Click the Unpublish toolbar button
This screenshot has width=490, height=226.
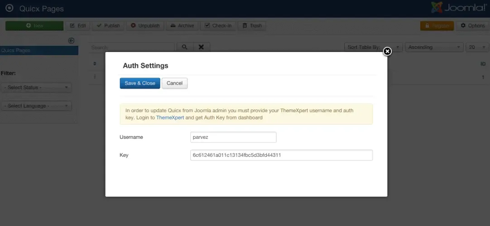[x=145, y=26]
